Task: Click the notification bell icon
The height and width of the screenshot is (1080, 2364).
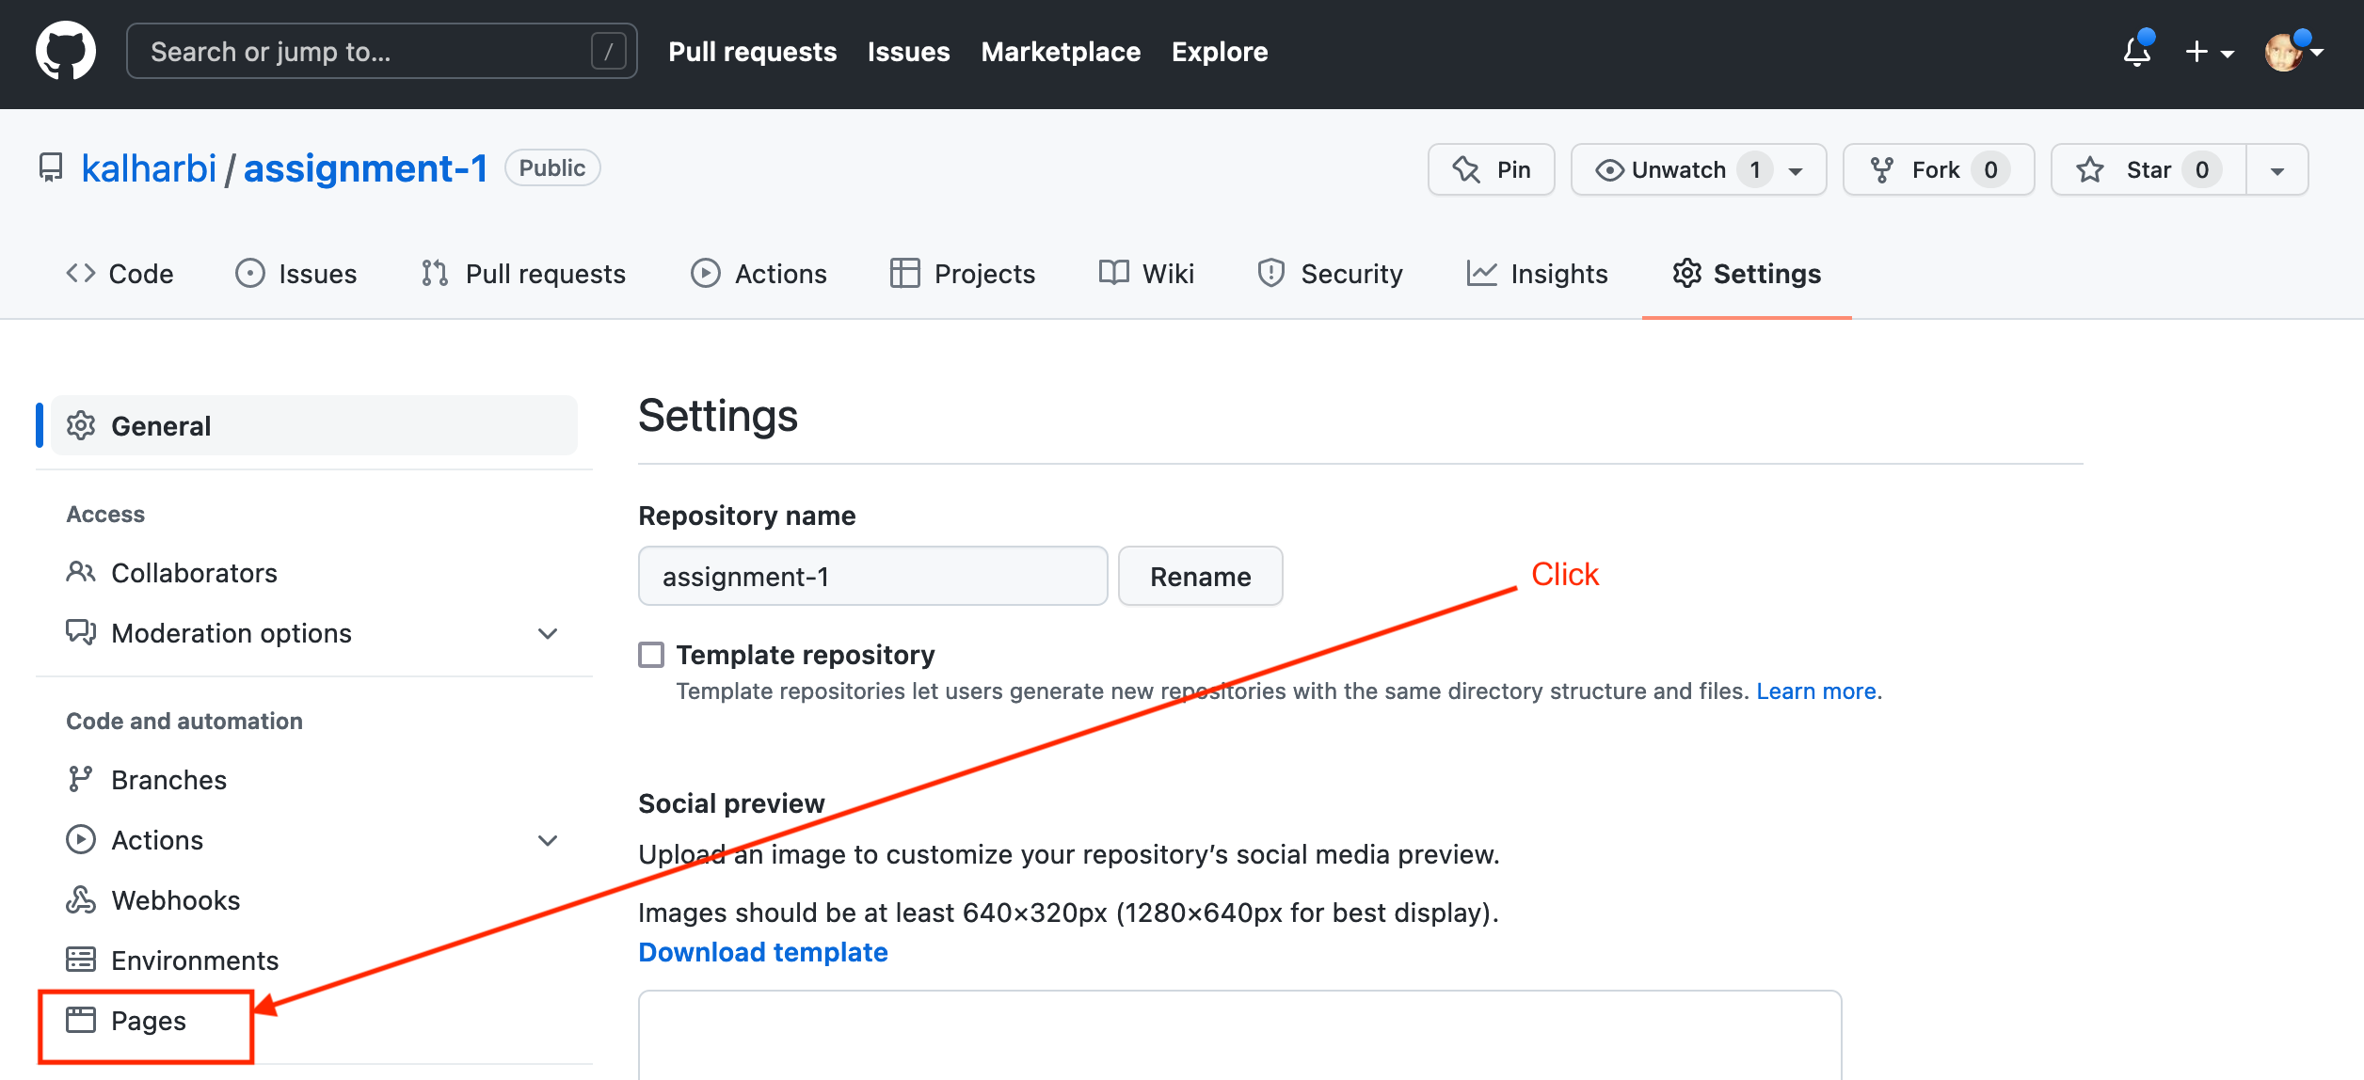Action: click(x=2134, y=51)
